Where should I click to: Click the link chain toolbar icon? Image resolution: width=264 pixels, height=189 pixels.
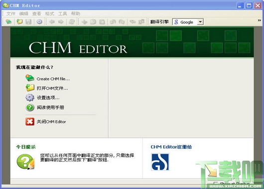click(132, 22)
